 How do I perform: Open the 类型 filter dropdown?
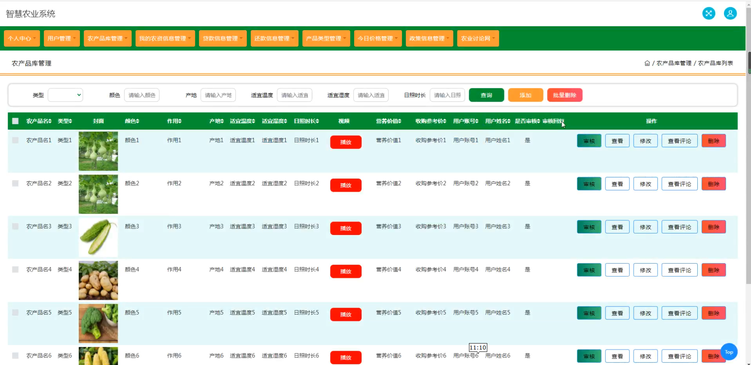click(65, 95)
